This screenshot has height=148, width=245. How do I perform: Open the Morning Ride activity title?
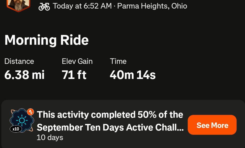pyautogui.click(x=47, y=40)
